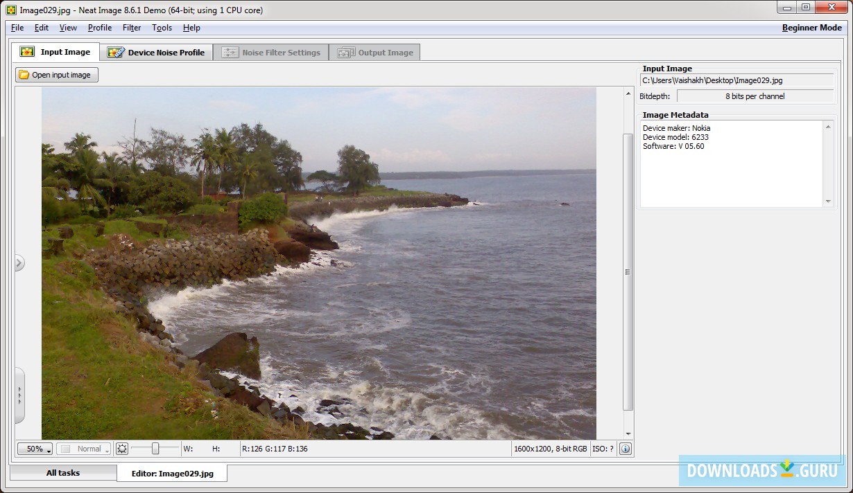853x493 pixels.
Task: Click the viewer brightness slider handle
Action: coord(155,449)
